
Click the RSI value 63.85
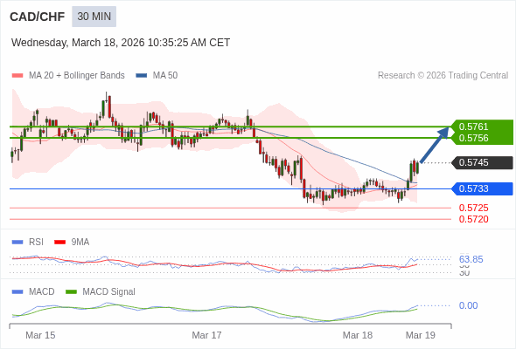coord(471,259)
